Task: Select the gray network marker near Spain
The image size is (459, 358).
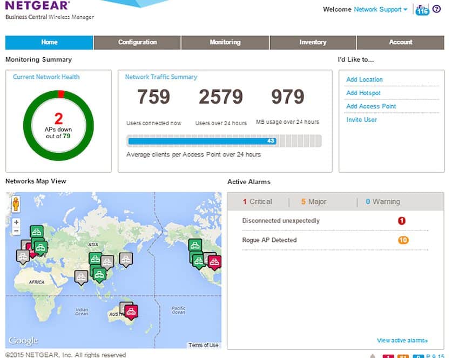Action: (23, 257)
